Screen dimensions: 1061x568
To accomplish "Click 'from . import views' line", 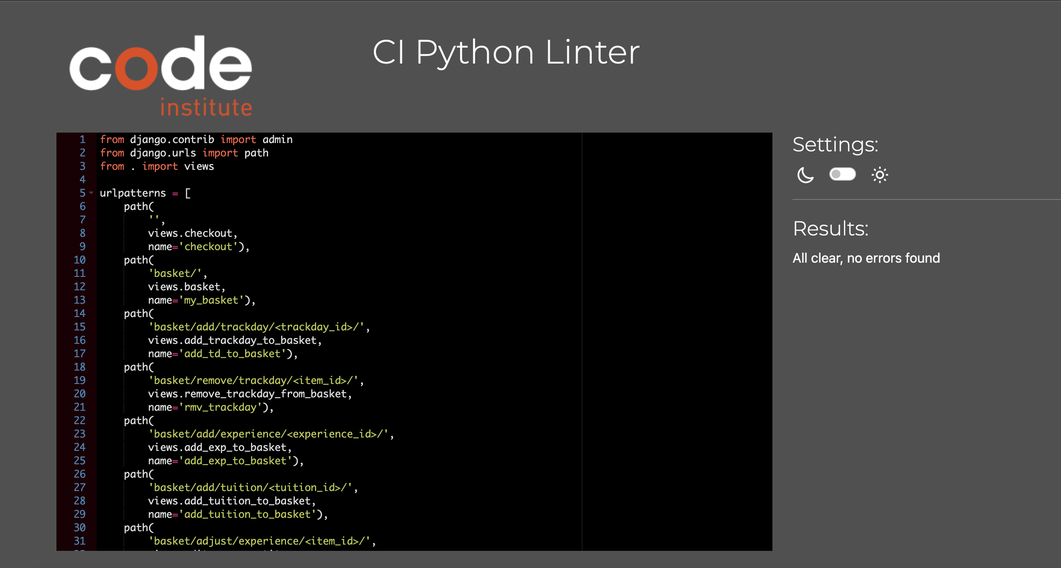I will (157, 166).
